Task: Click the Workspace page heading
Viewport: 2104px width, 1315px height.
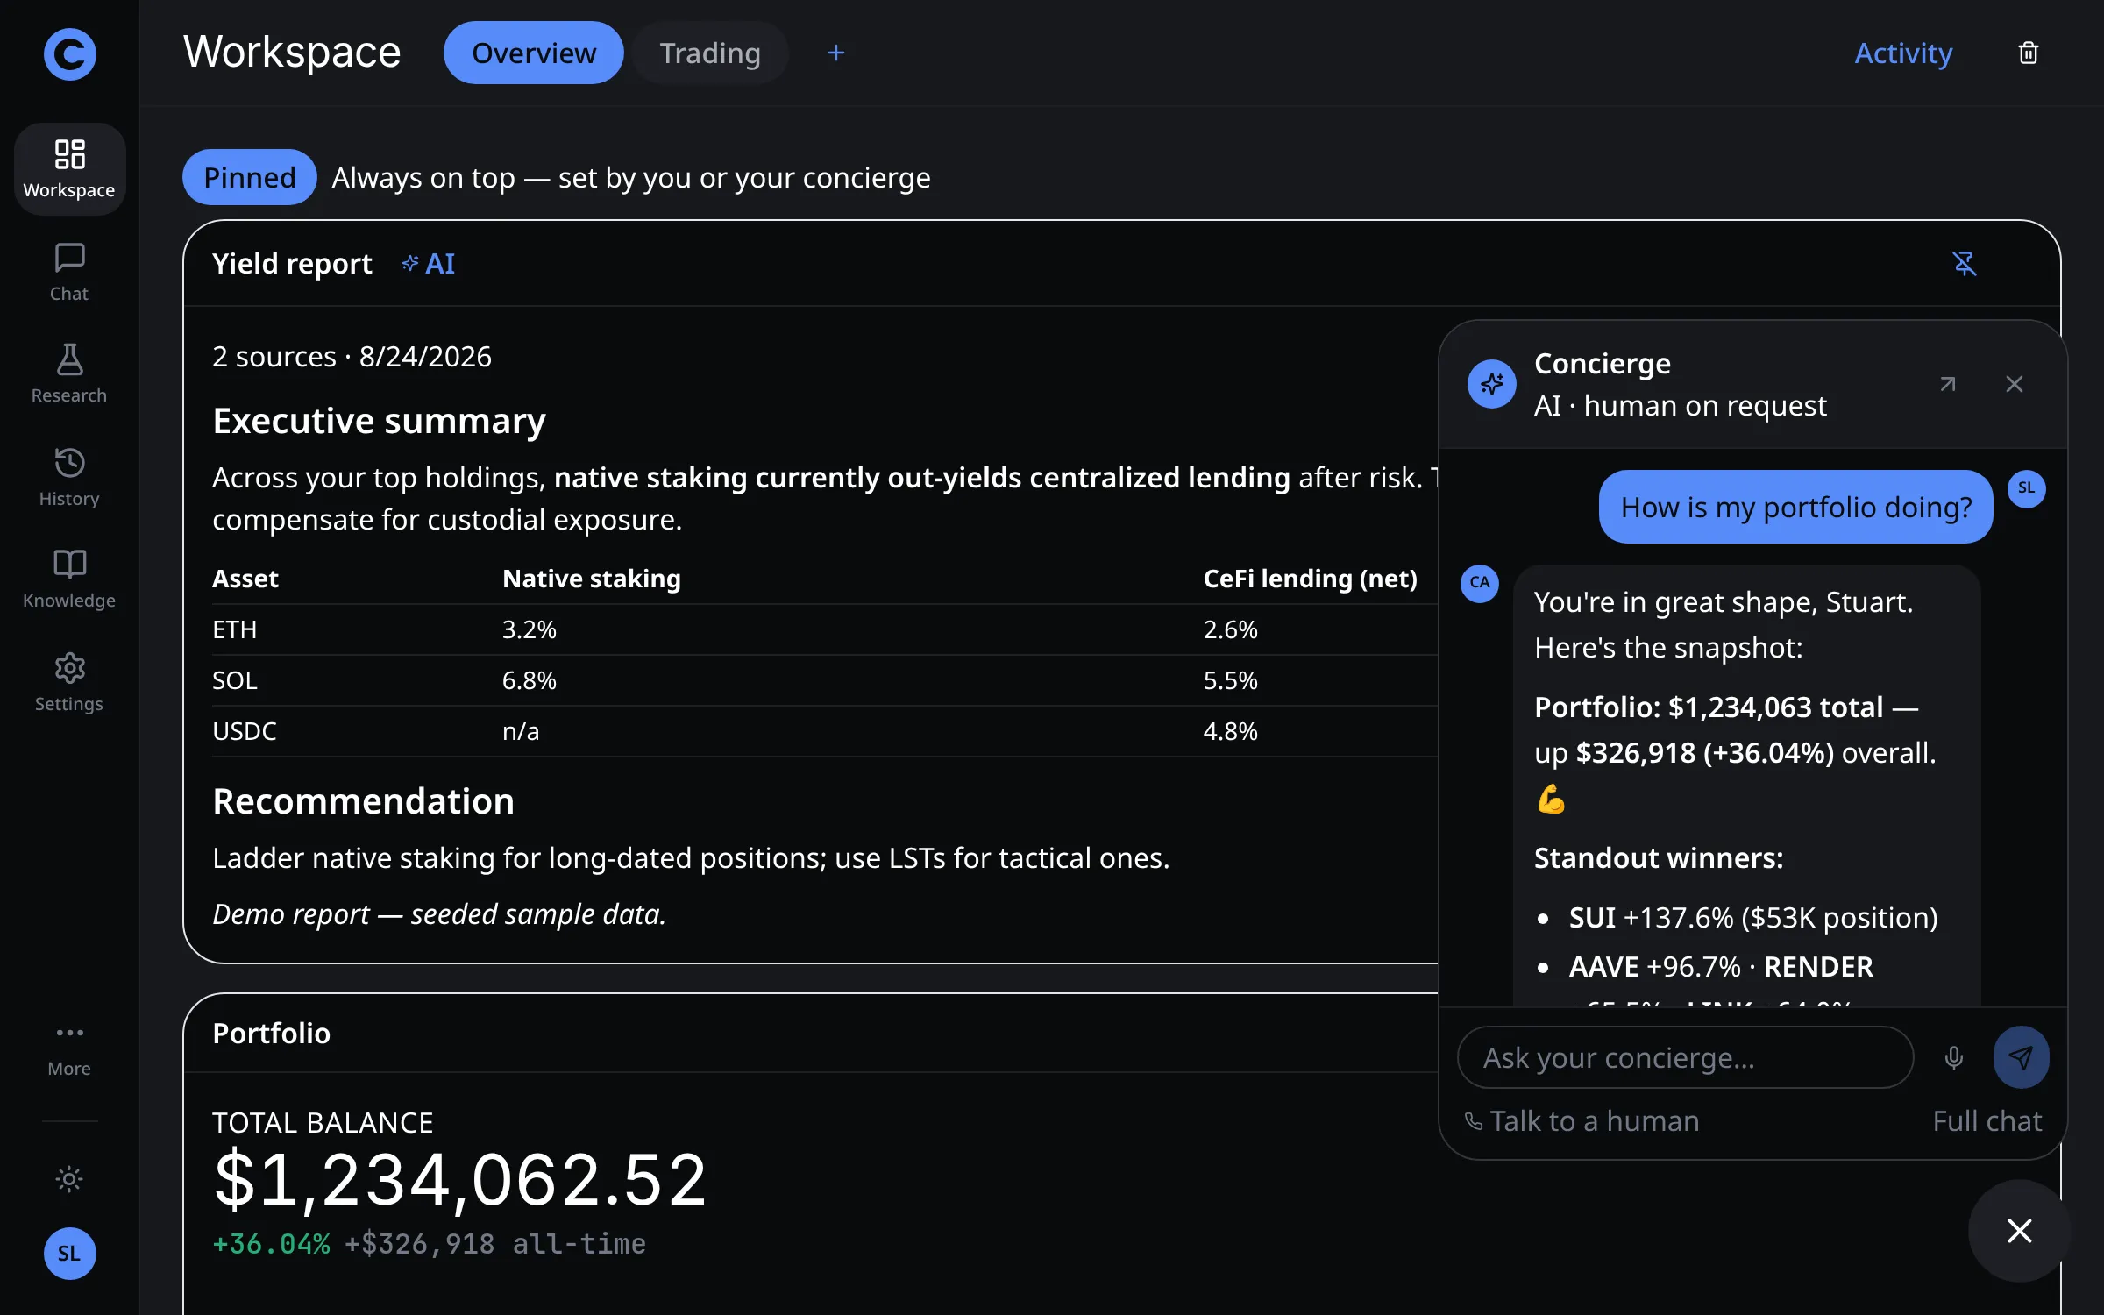Action: [x=292, y=53]
